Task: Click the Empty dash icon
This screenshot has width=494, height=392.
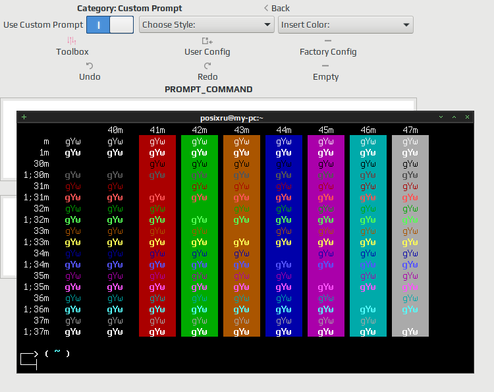Action: [325, 65]
